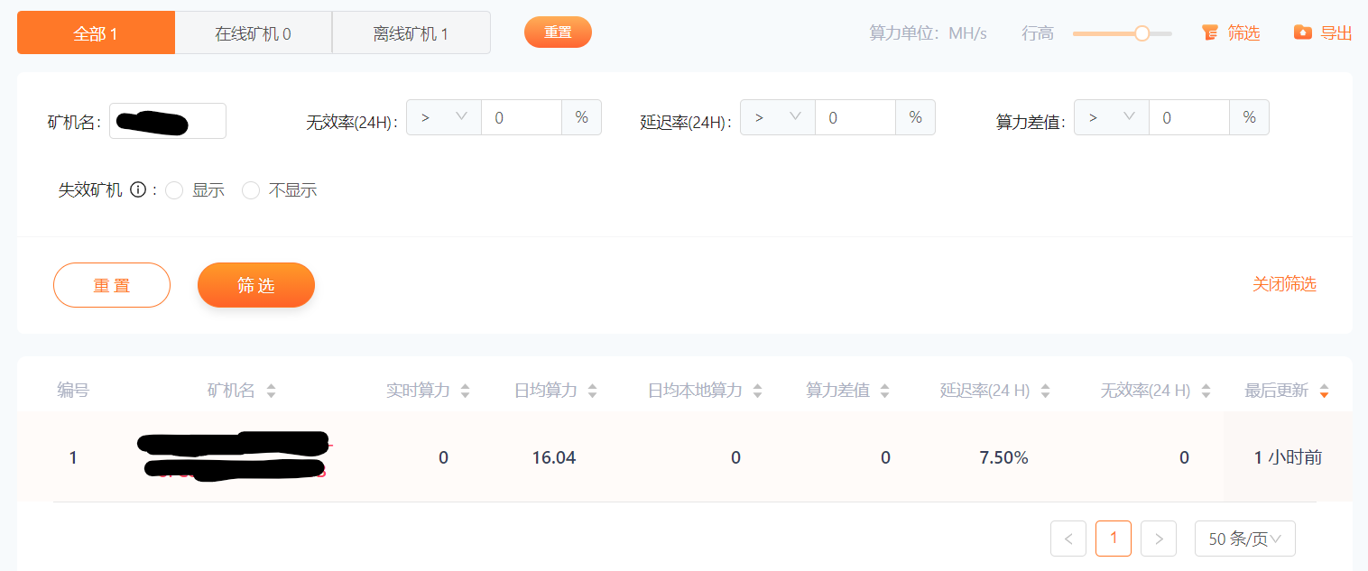The width and height of the screenshot is (1368, 571).
Task: Click the export icon at top right
Action: [1302, 33]
